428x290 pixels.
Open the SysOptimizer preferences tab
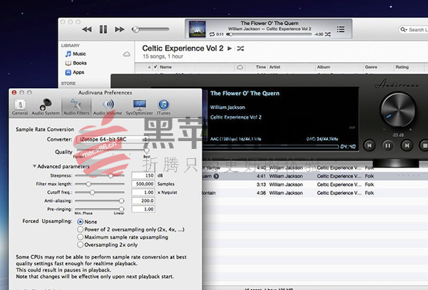click(x=139, y=107)
